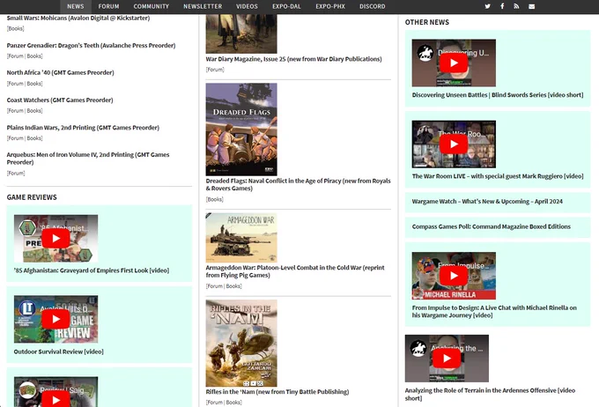Open the COMMUNITY menu item
This screenshot has width=599, height=407.
(152, 6)
